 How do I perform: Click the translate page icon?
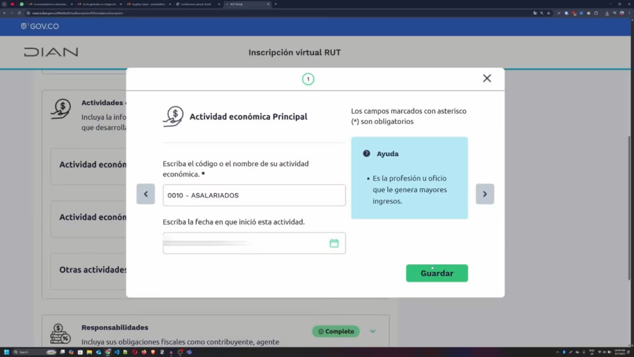(535, 13)
